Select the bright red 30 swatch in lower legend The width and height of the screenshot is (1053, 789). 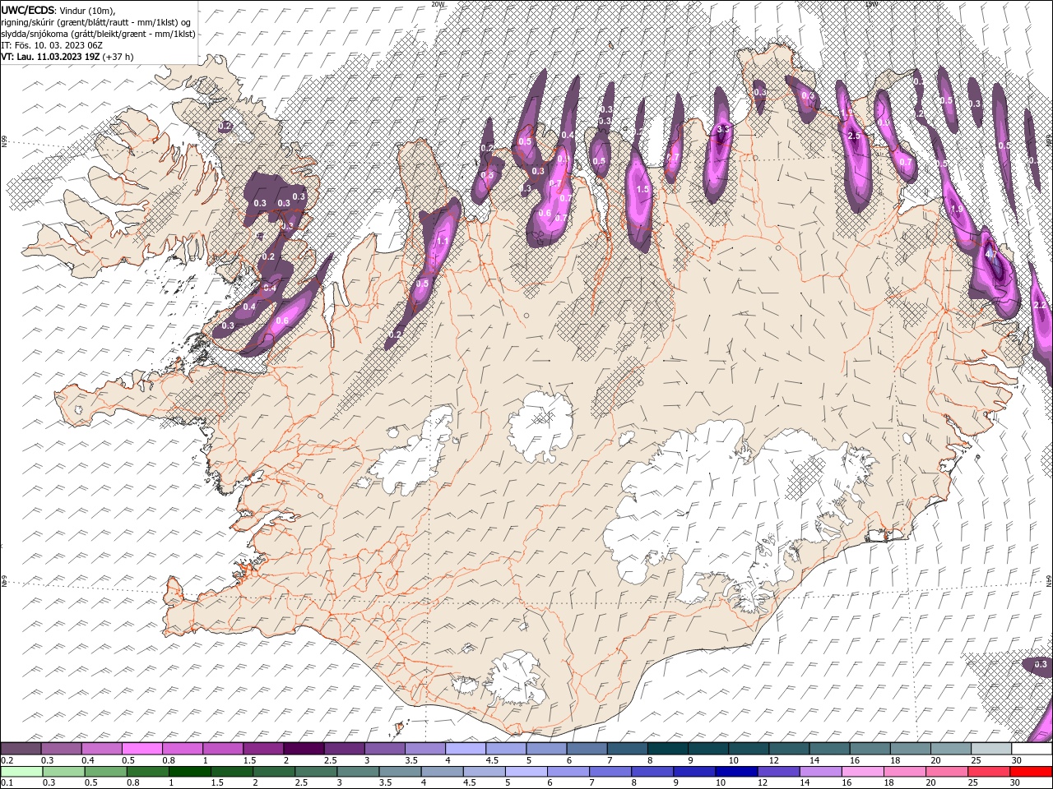[1031, 772]
